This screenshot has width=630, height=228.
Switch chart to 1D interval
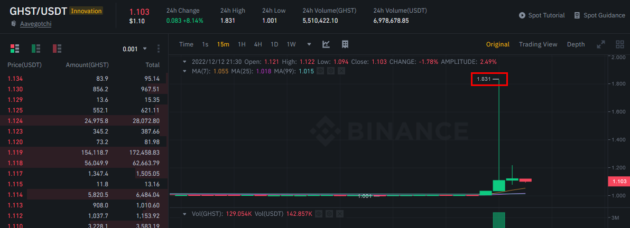tap(274, 44)
